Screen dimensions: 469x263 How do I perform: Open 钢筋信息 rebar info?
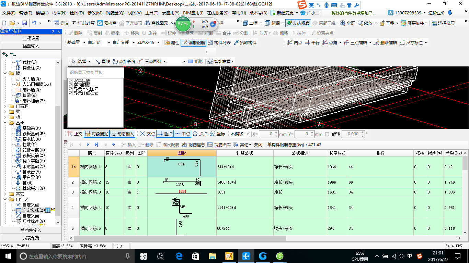pos(193,145)
